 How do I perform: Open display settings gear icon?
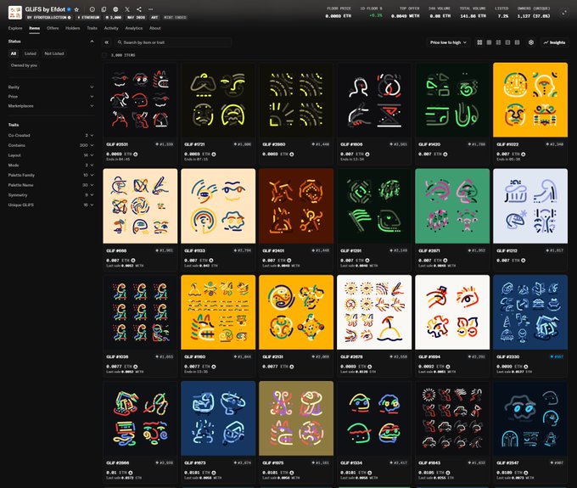pos(531,42)
